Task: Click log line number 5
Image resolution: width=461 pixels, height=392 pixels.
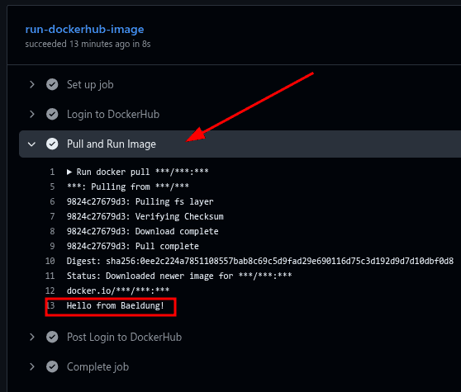Action: (x=52, y=187)
